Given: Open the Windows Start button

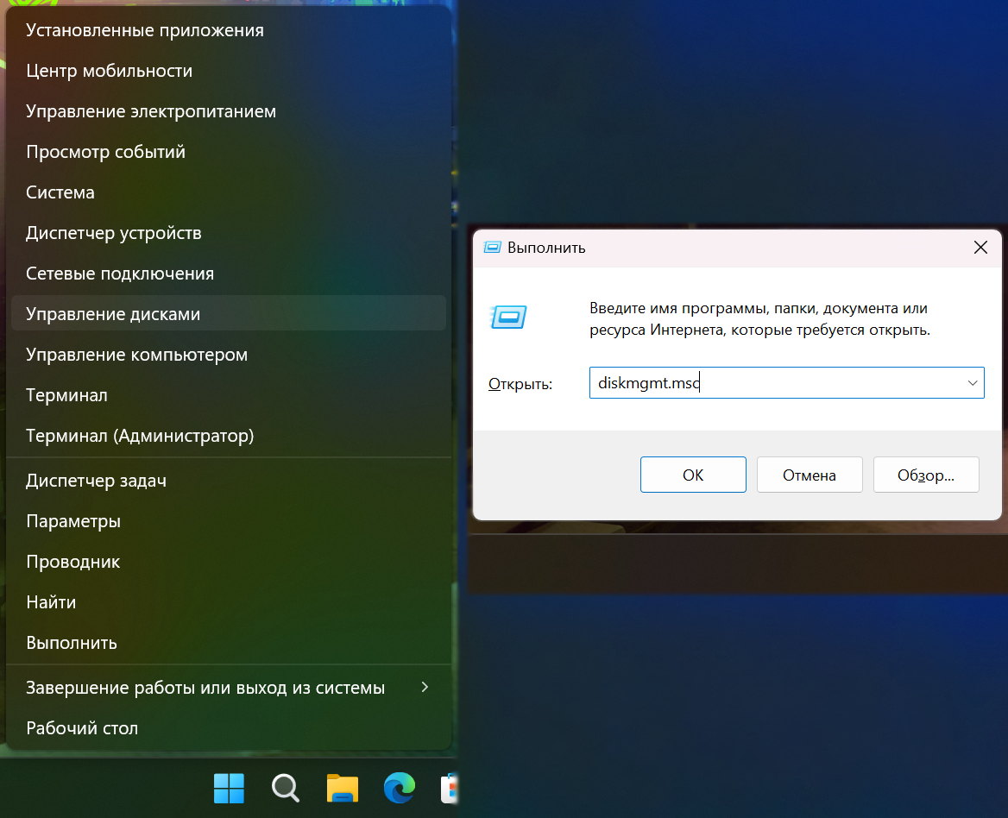Looking at the screenshot, I should tap(229, 788).
